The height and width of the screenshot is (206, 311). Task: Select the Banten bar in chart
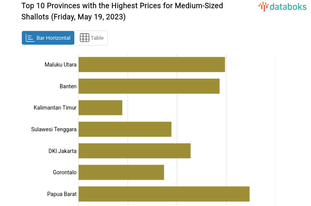149,86
